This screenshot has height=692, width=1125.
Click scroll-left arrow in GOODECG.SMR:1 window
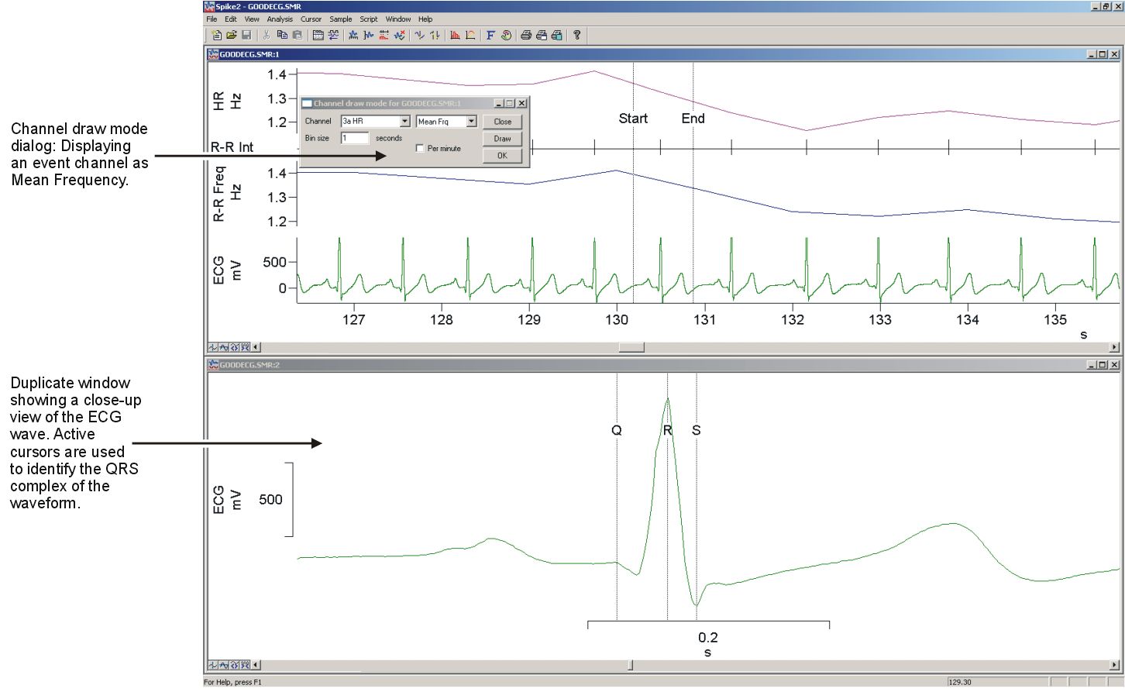(256, 347)
